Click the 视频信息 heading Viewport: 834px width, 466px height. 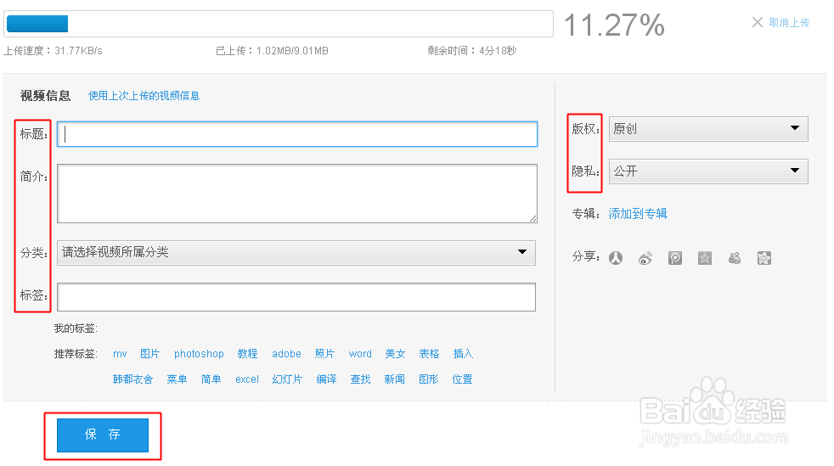click(45, 96)
